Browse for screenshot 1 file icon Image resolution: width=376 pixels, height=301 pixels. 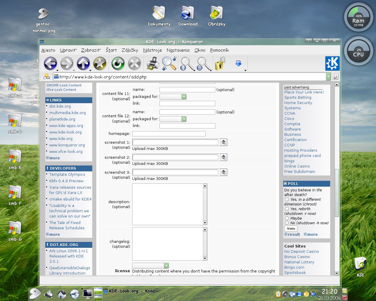[x=224, y=142]
